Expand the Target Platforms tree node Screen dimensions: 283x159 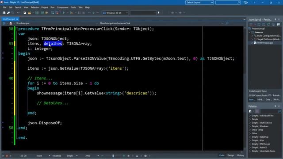coord(252,39)
